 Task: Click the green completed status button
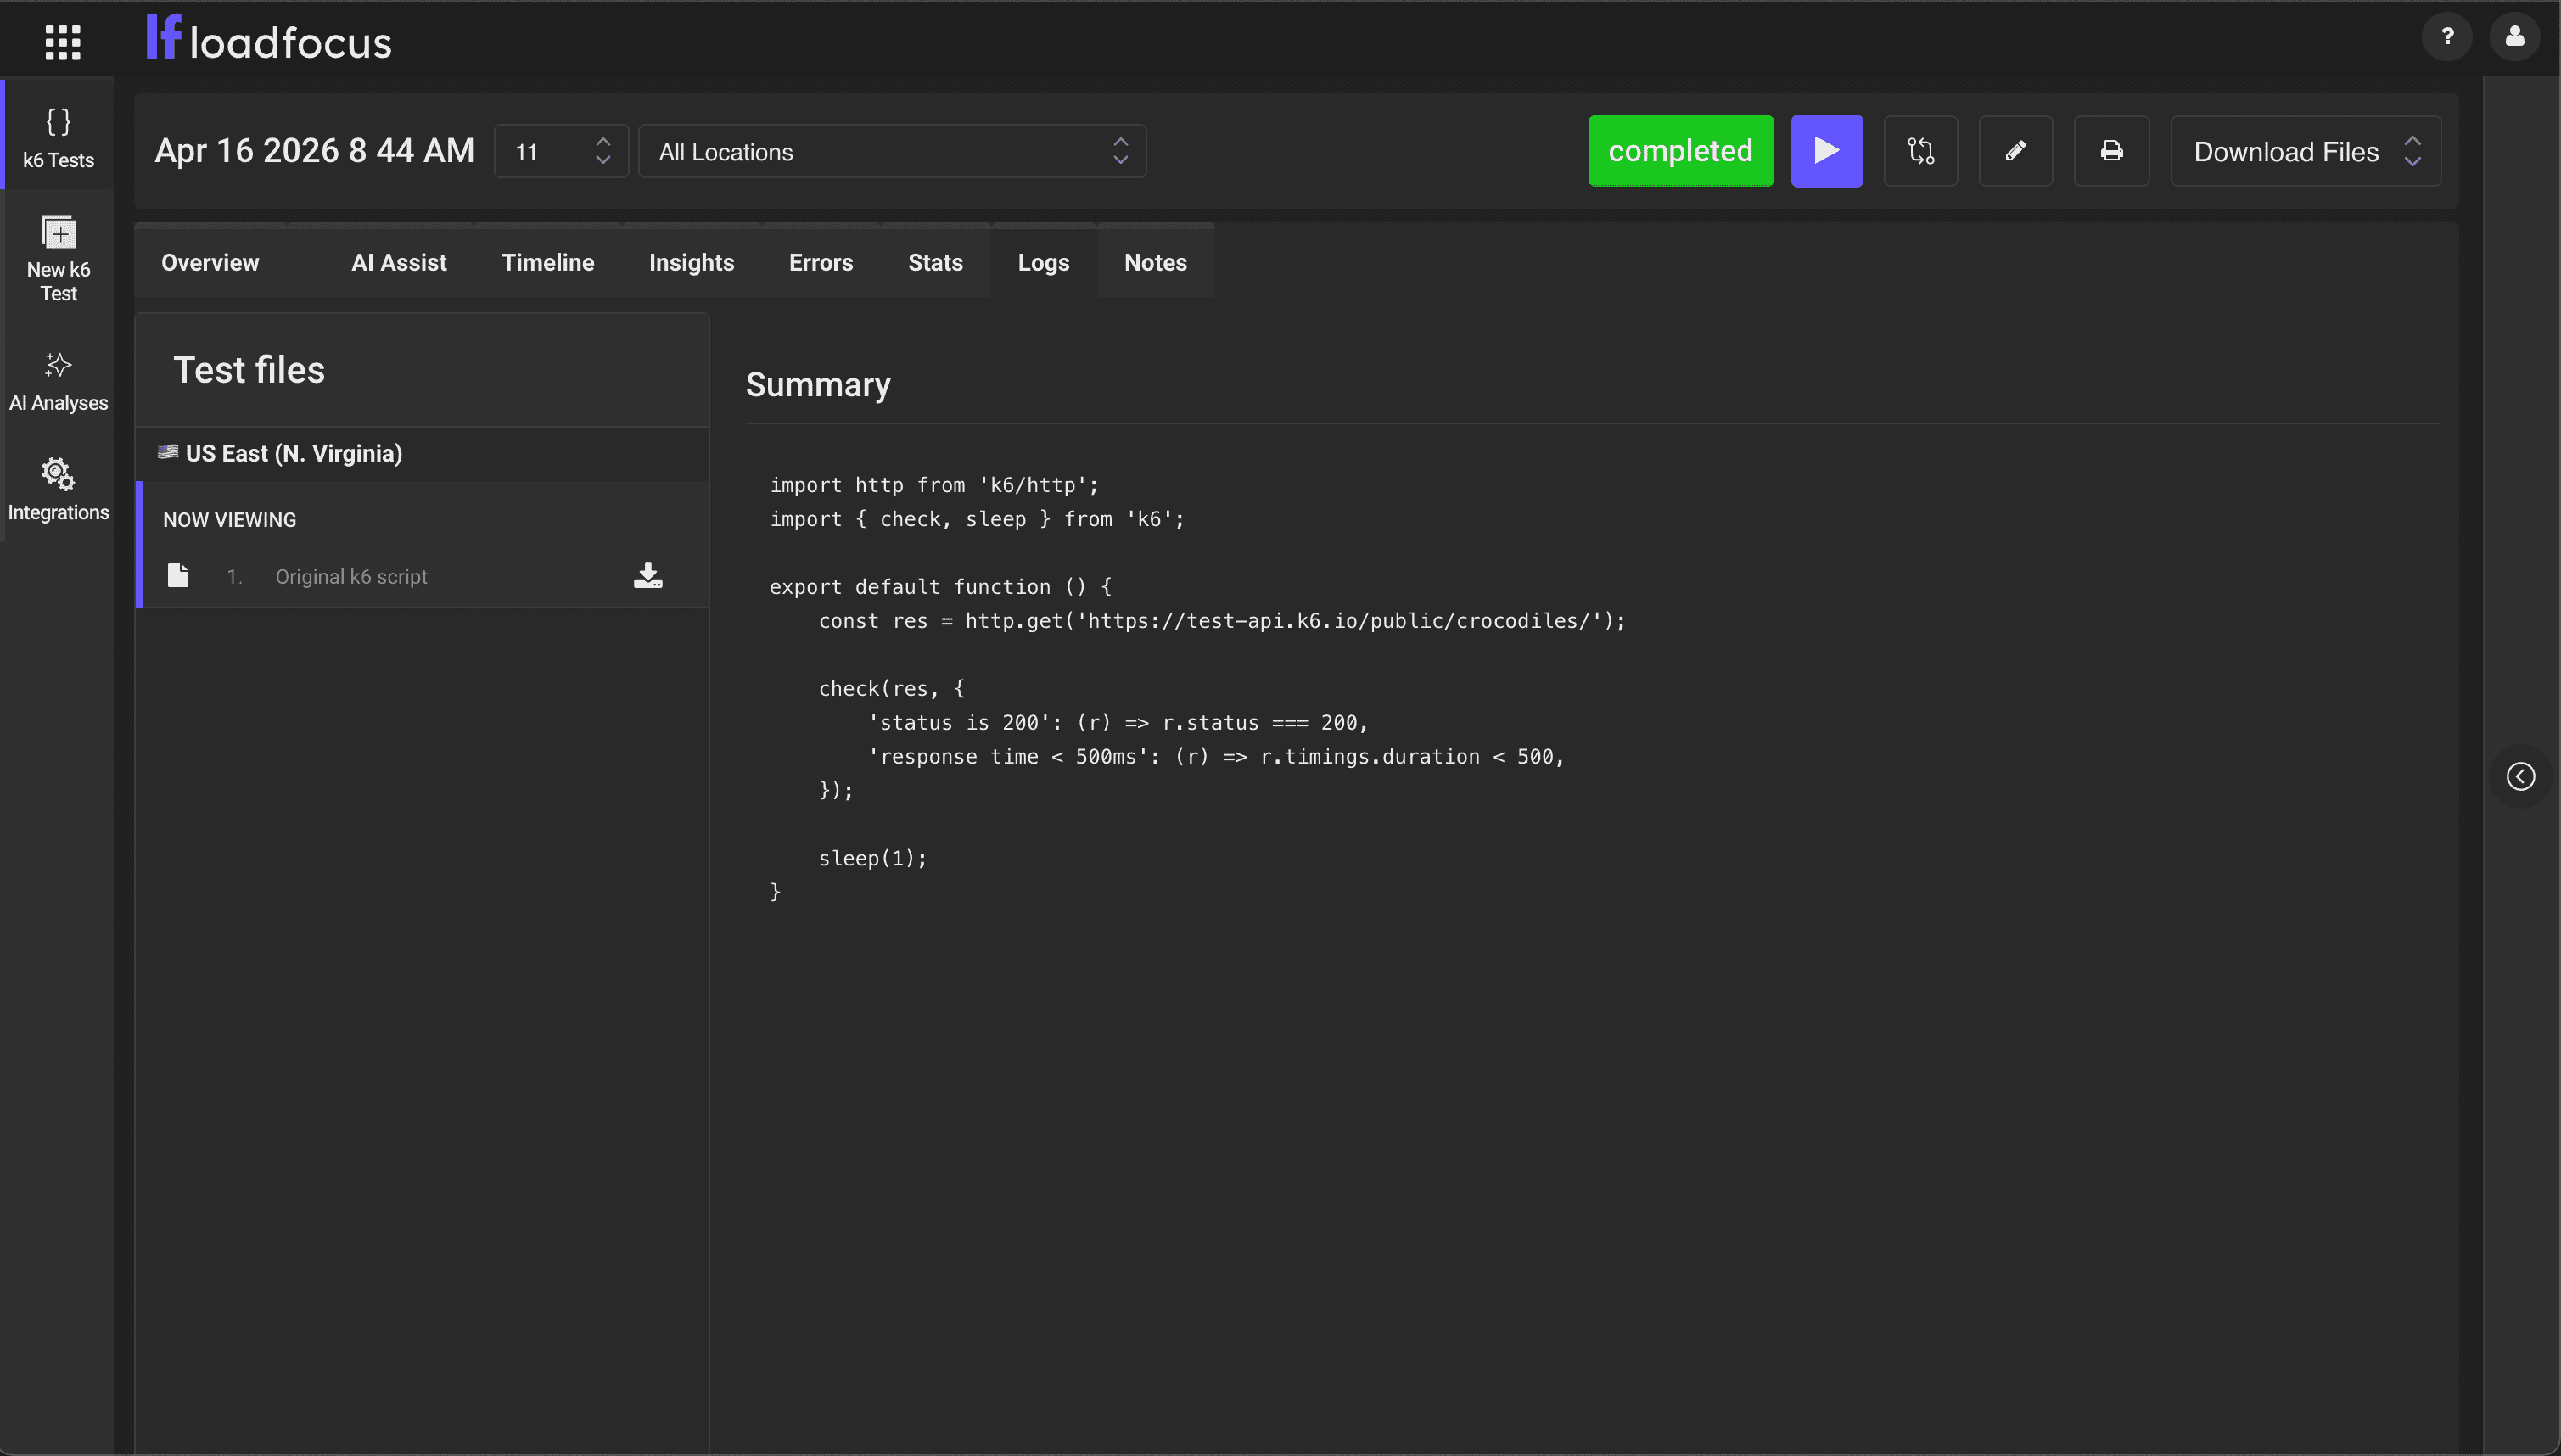pyautogui.click(x=1680, y=151)
